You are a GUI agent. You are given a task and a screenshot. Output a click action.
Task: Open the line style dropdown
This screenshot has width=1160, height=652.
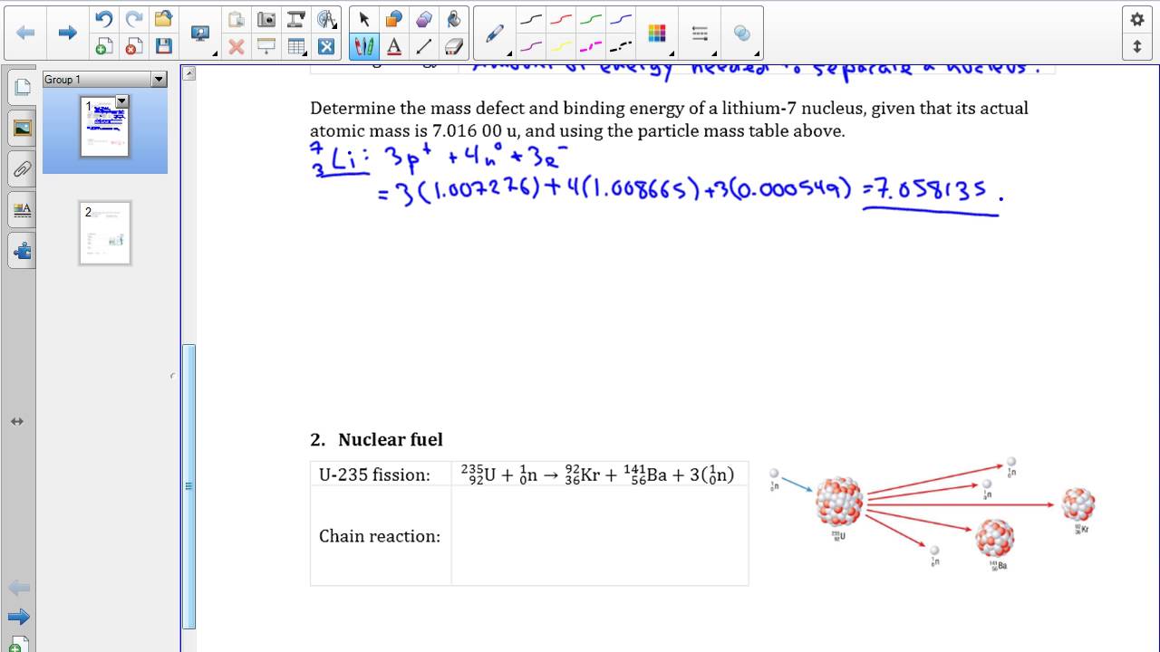700,34
